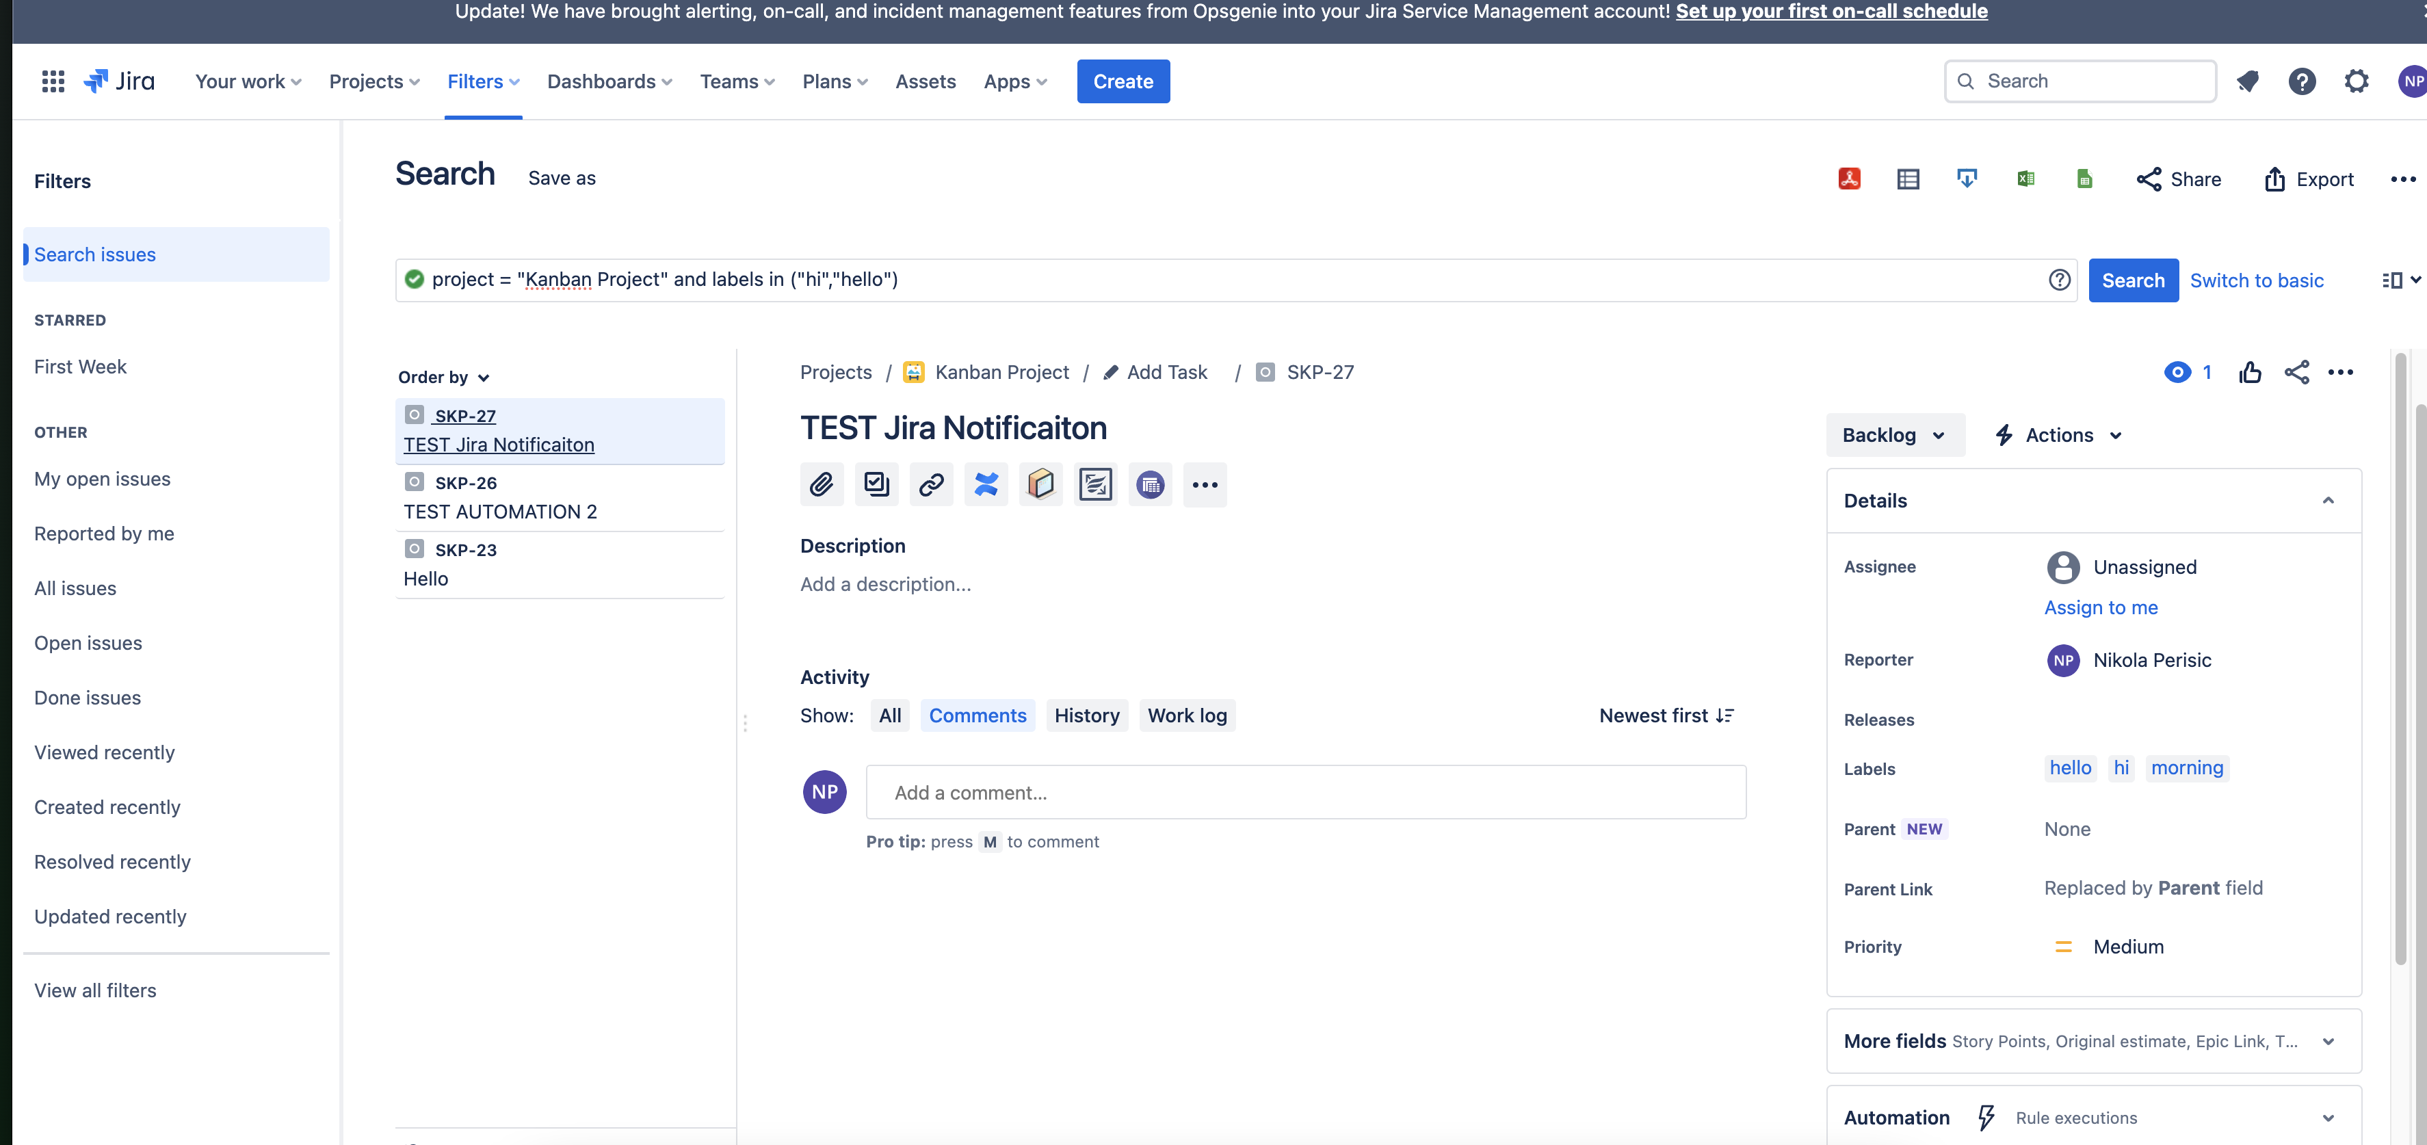Click the thumbs-up vote icon
The height and width of the screenshot is (1145, 2427).
[2250, 372]
